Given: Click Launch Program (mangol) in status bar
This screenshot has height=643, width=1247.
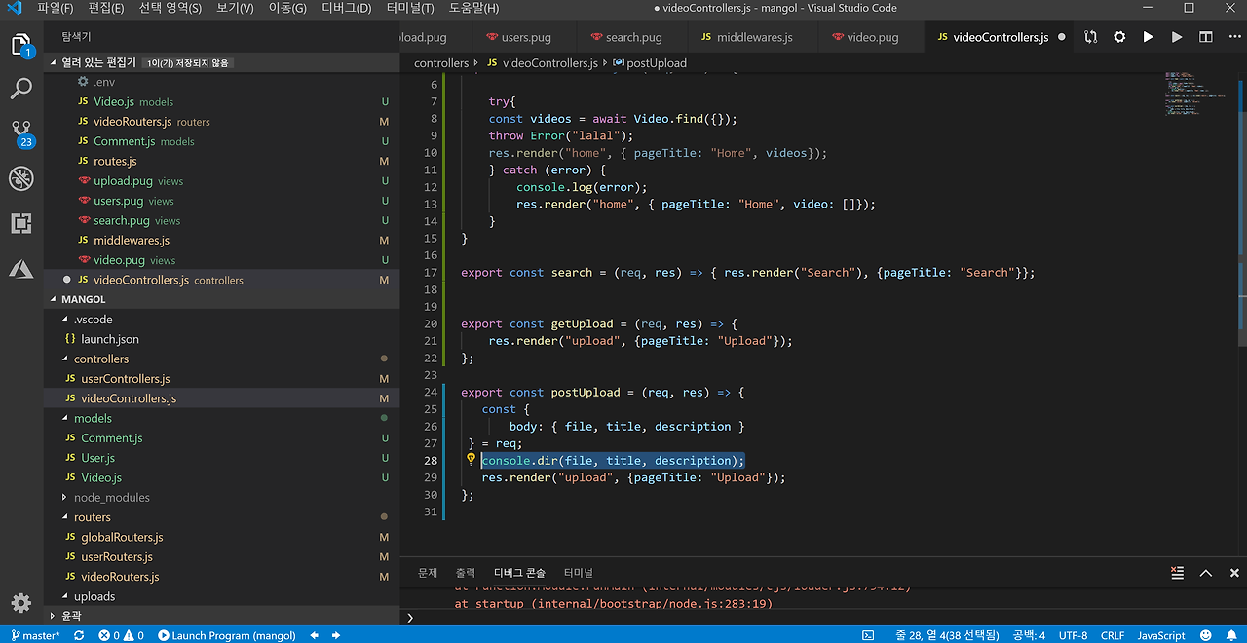Looking at the screenshot, I should 226,635.
